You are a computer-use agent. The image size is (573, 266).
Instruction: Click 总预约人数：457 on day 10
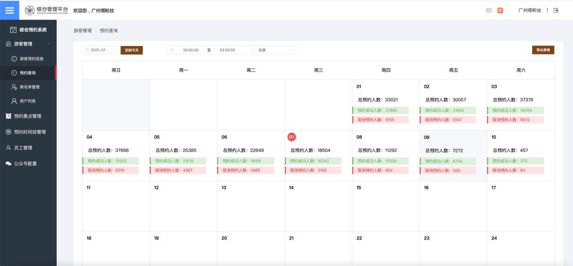[510, 150]
